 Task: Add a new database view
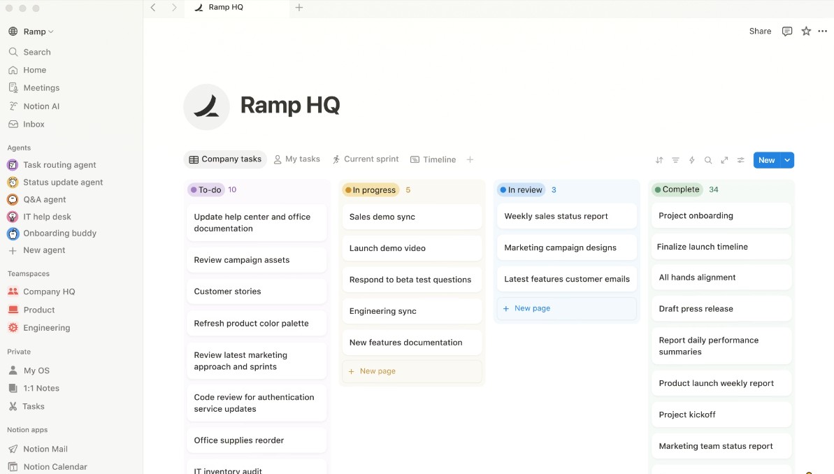click(470, 159)
